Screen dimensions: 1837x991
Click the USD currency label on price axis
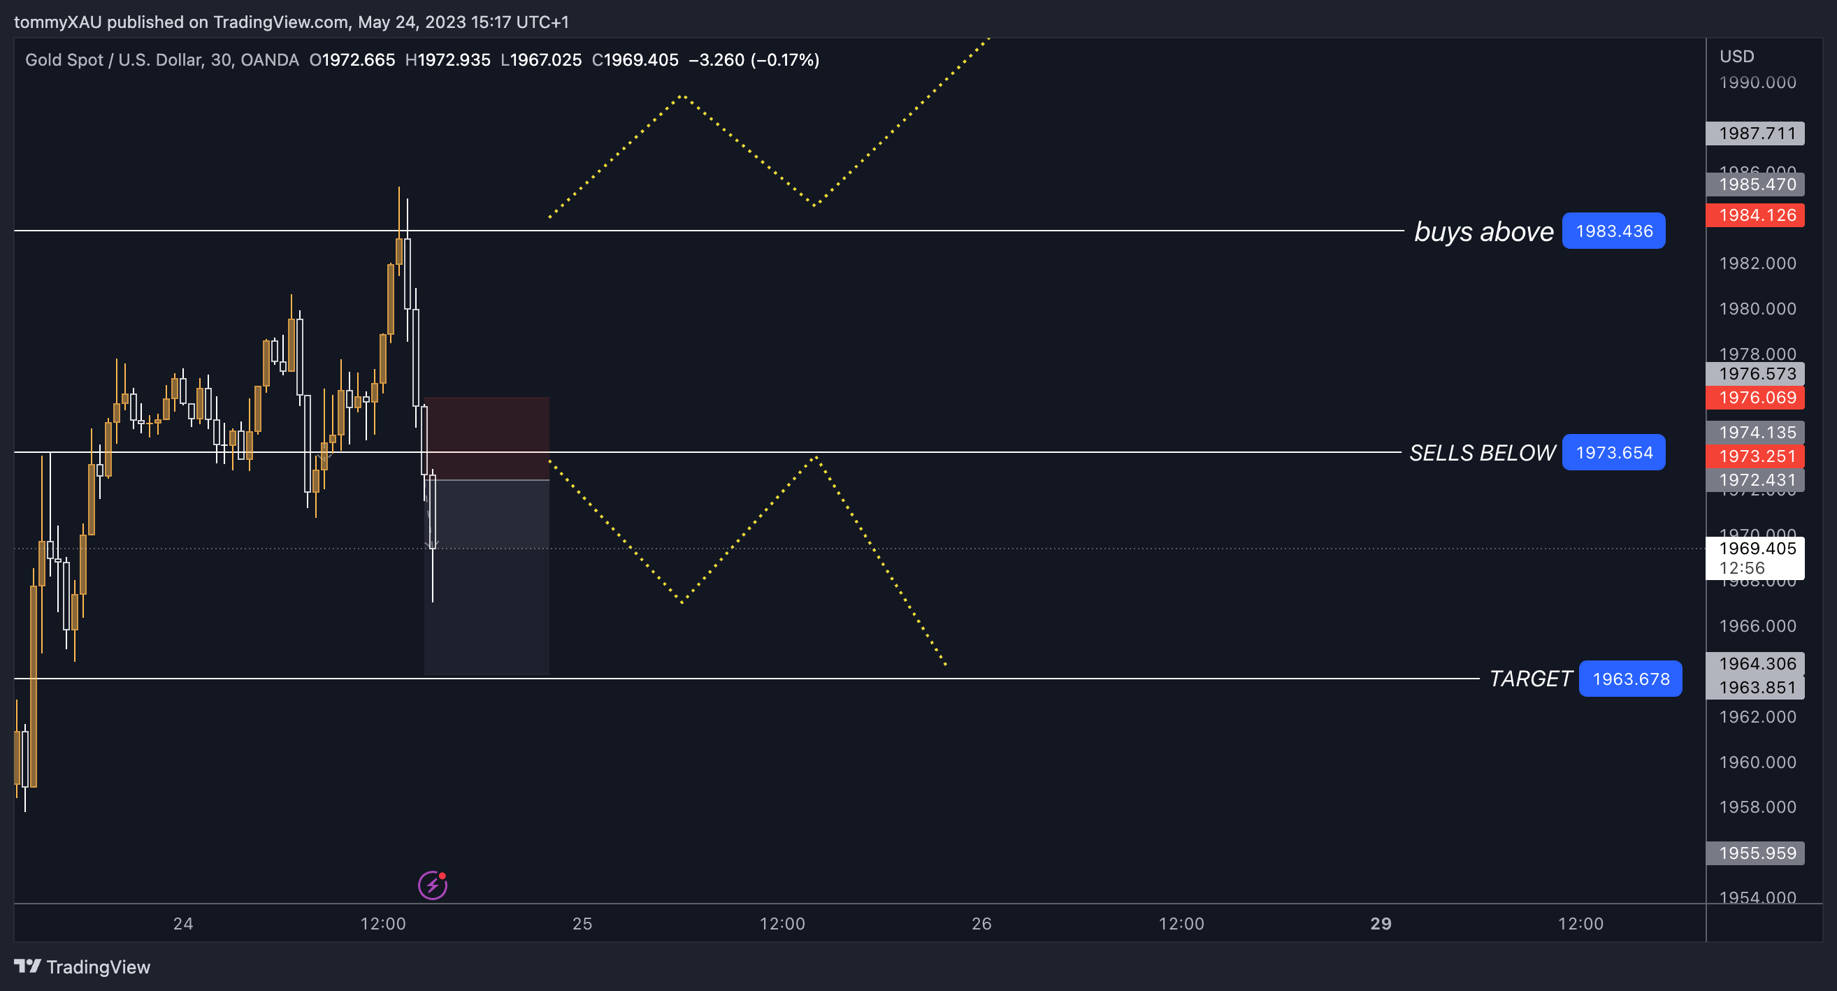tap(1736, 57)
